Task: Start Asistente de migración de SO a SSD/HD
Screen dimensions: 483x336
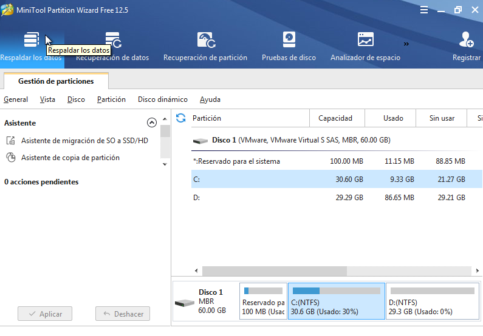Action: pos(84,141)
